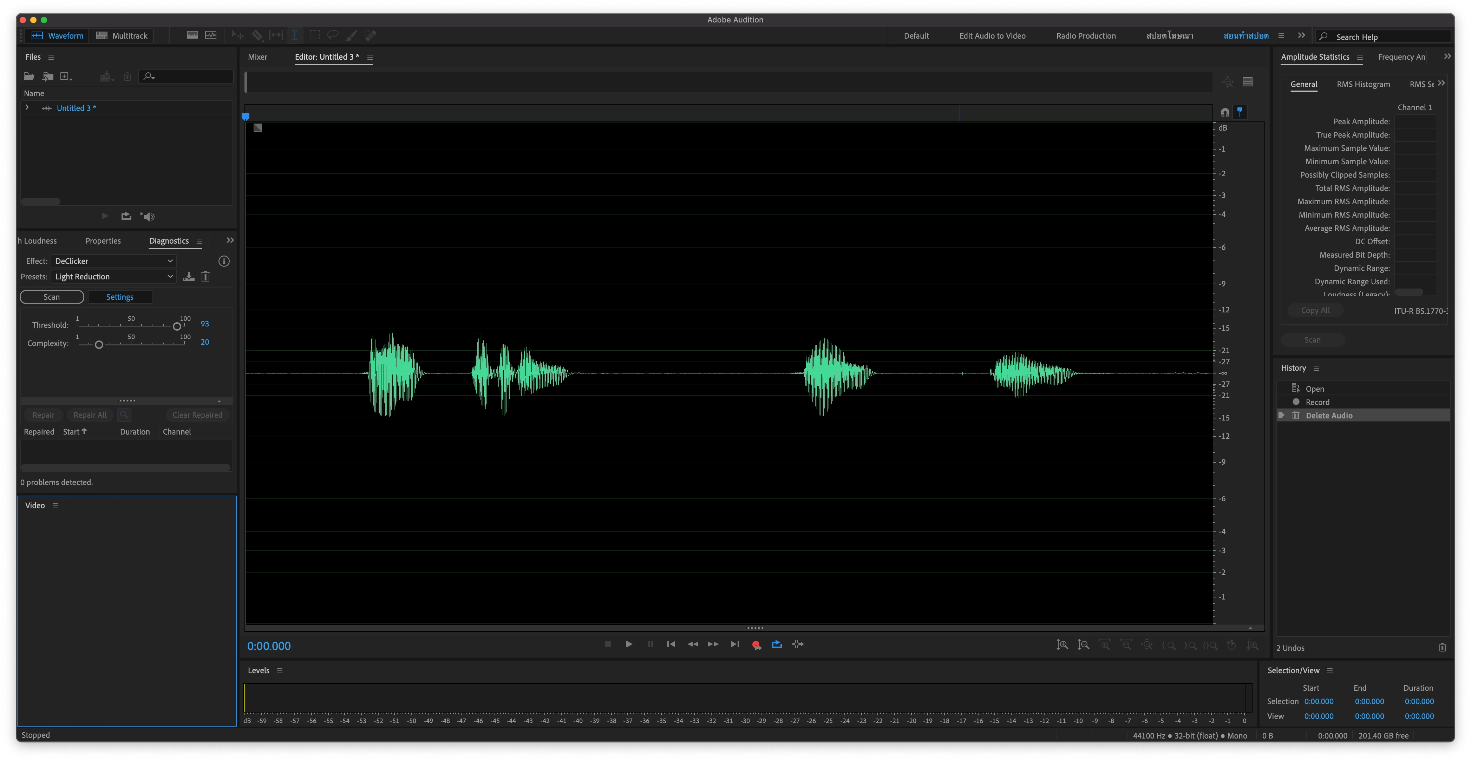The height and width of the screenshot is (761, 1471).
Task: Open the RMS Histogram tab
Action: pos(1363,85)
